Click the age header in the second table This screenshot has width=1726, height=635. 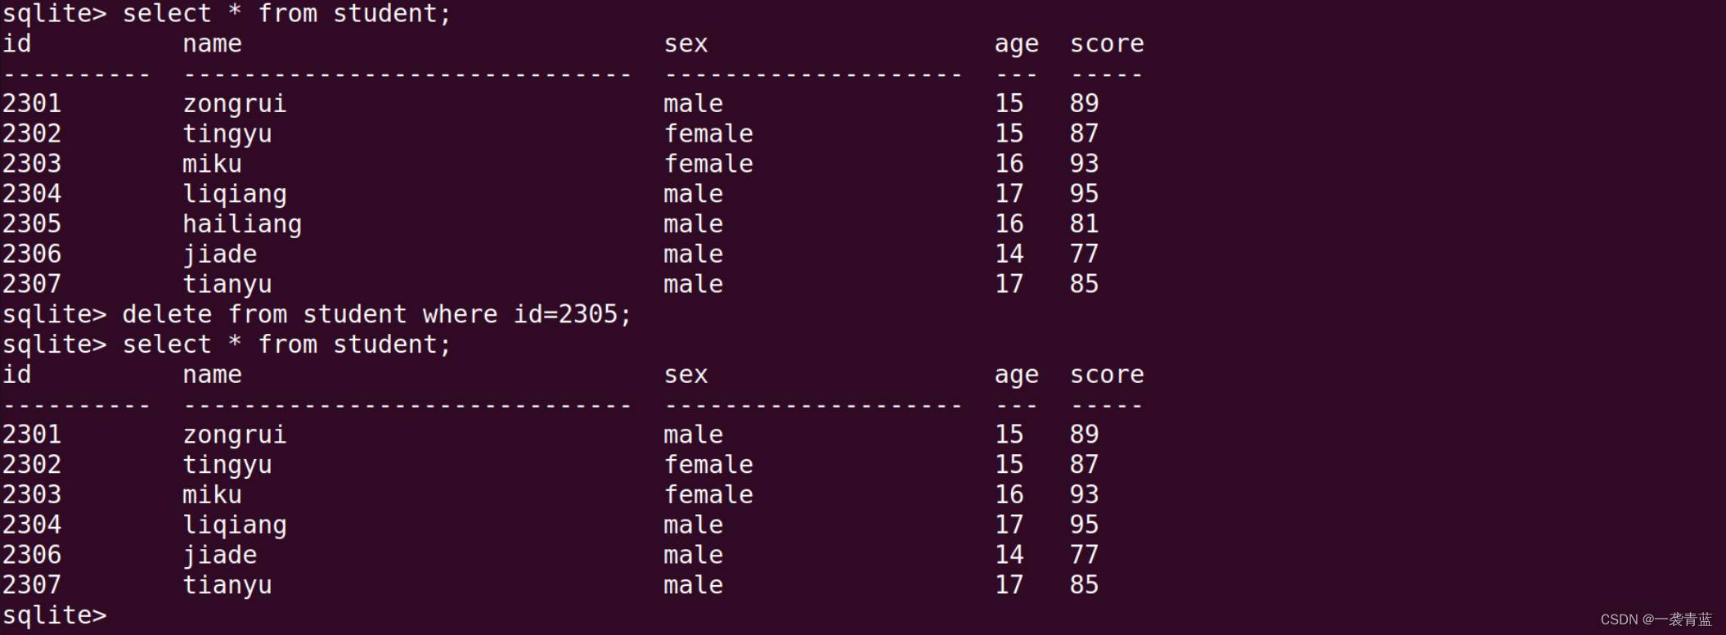(1016, 375)
